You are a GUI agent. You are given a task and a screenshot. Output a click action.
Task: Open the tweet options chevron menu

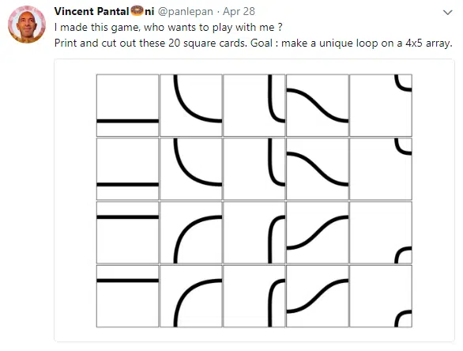click(448, 13)
